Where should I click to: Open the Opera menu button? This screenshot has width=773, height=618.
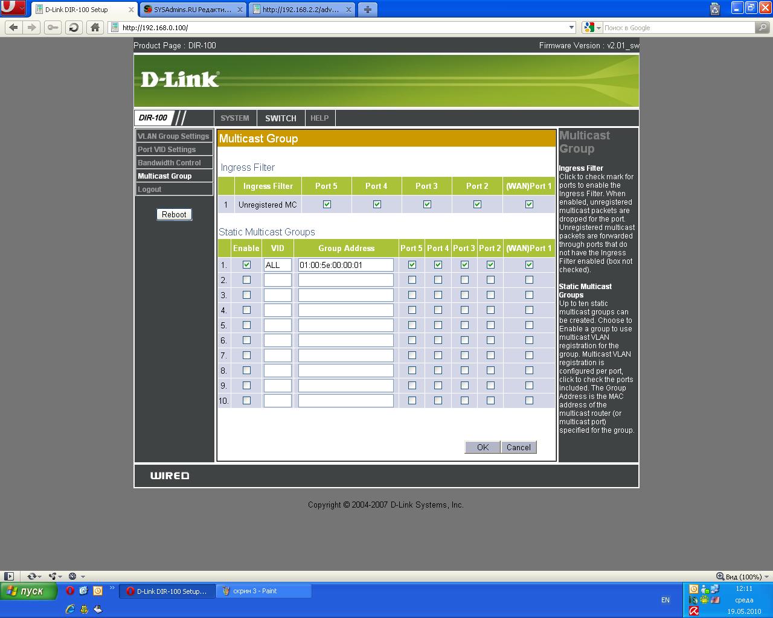13,8
